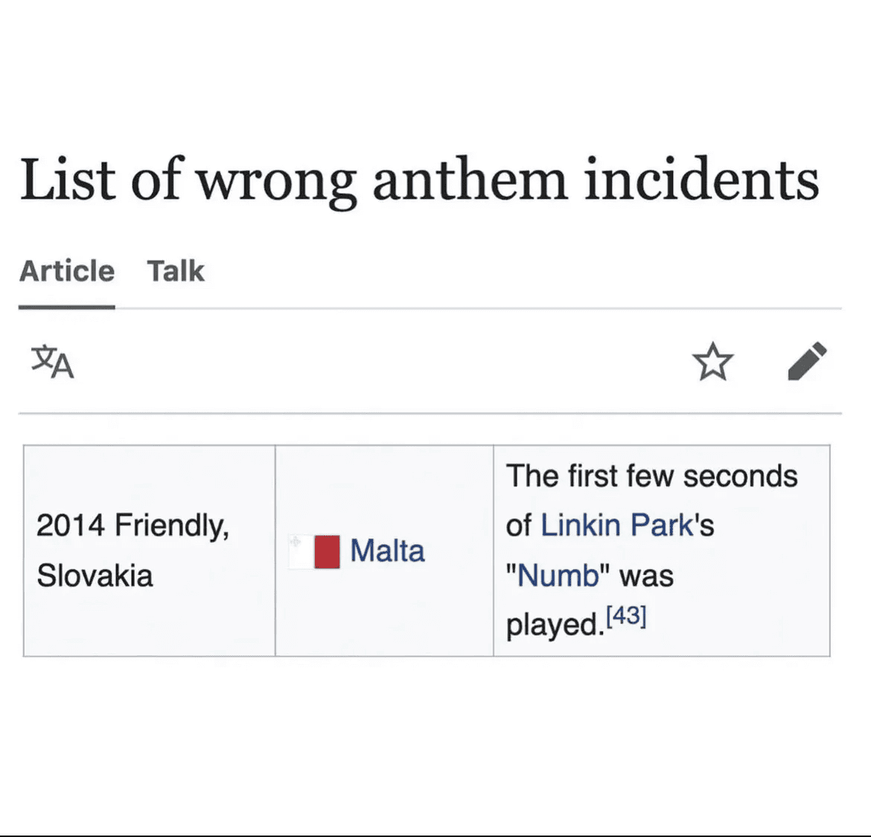Open the Malta link

click(x=387, y=551)
